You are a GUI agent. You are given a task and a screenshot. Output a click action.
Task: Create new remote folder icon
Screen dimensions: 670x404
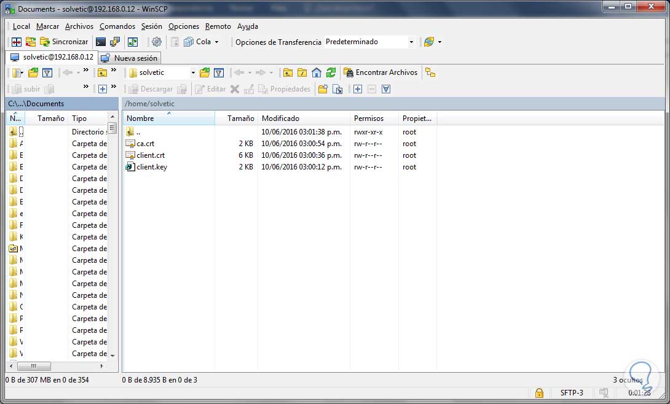click(323, 89)
